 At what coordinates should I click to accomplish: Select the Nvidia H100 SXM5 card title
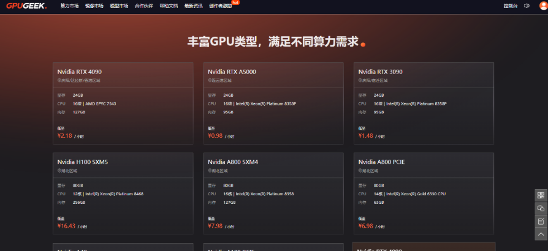pos(83,162)
